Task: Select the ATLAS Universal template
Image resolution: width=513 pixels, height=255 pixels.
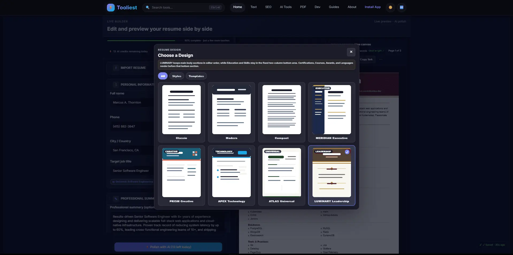Action: [282, 176]
